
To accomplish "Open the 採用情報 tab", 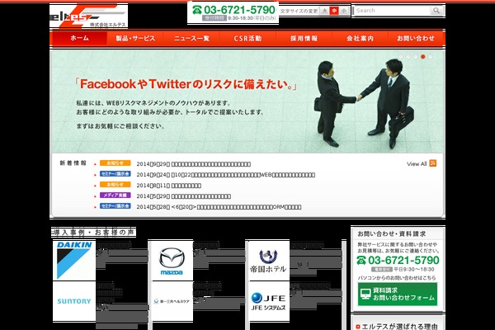I will (x=304, y=38).
